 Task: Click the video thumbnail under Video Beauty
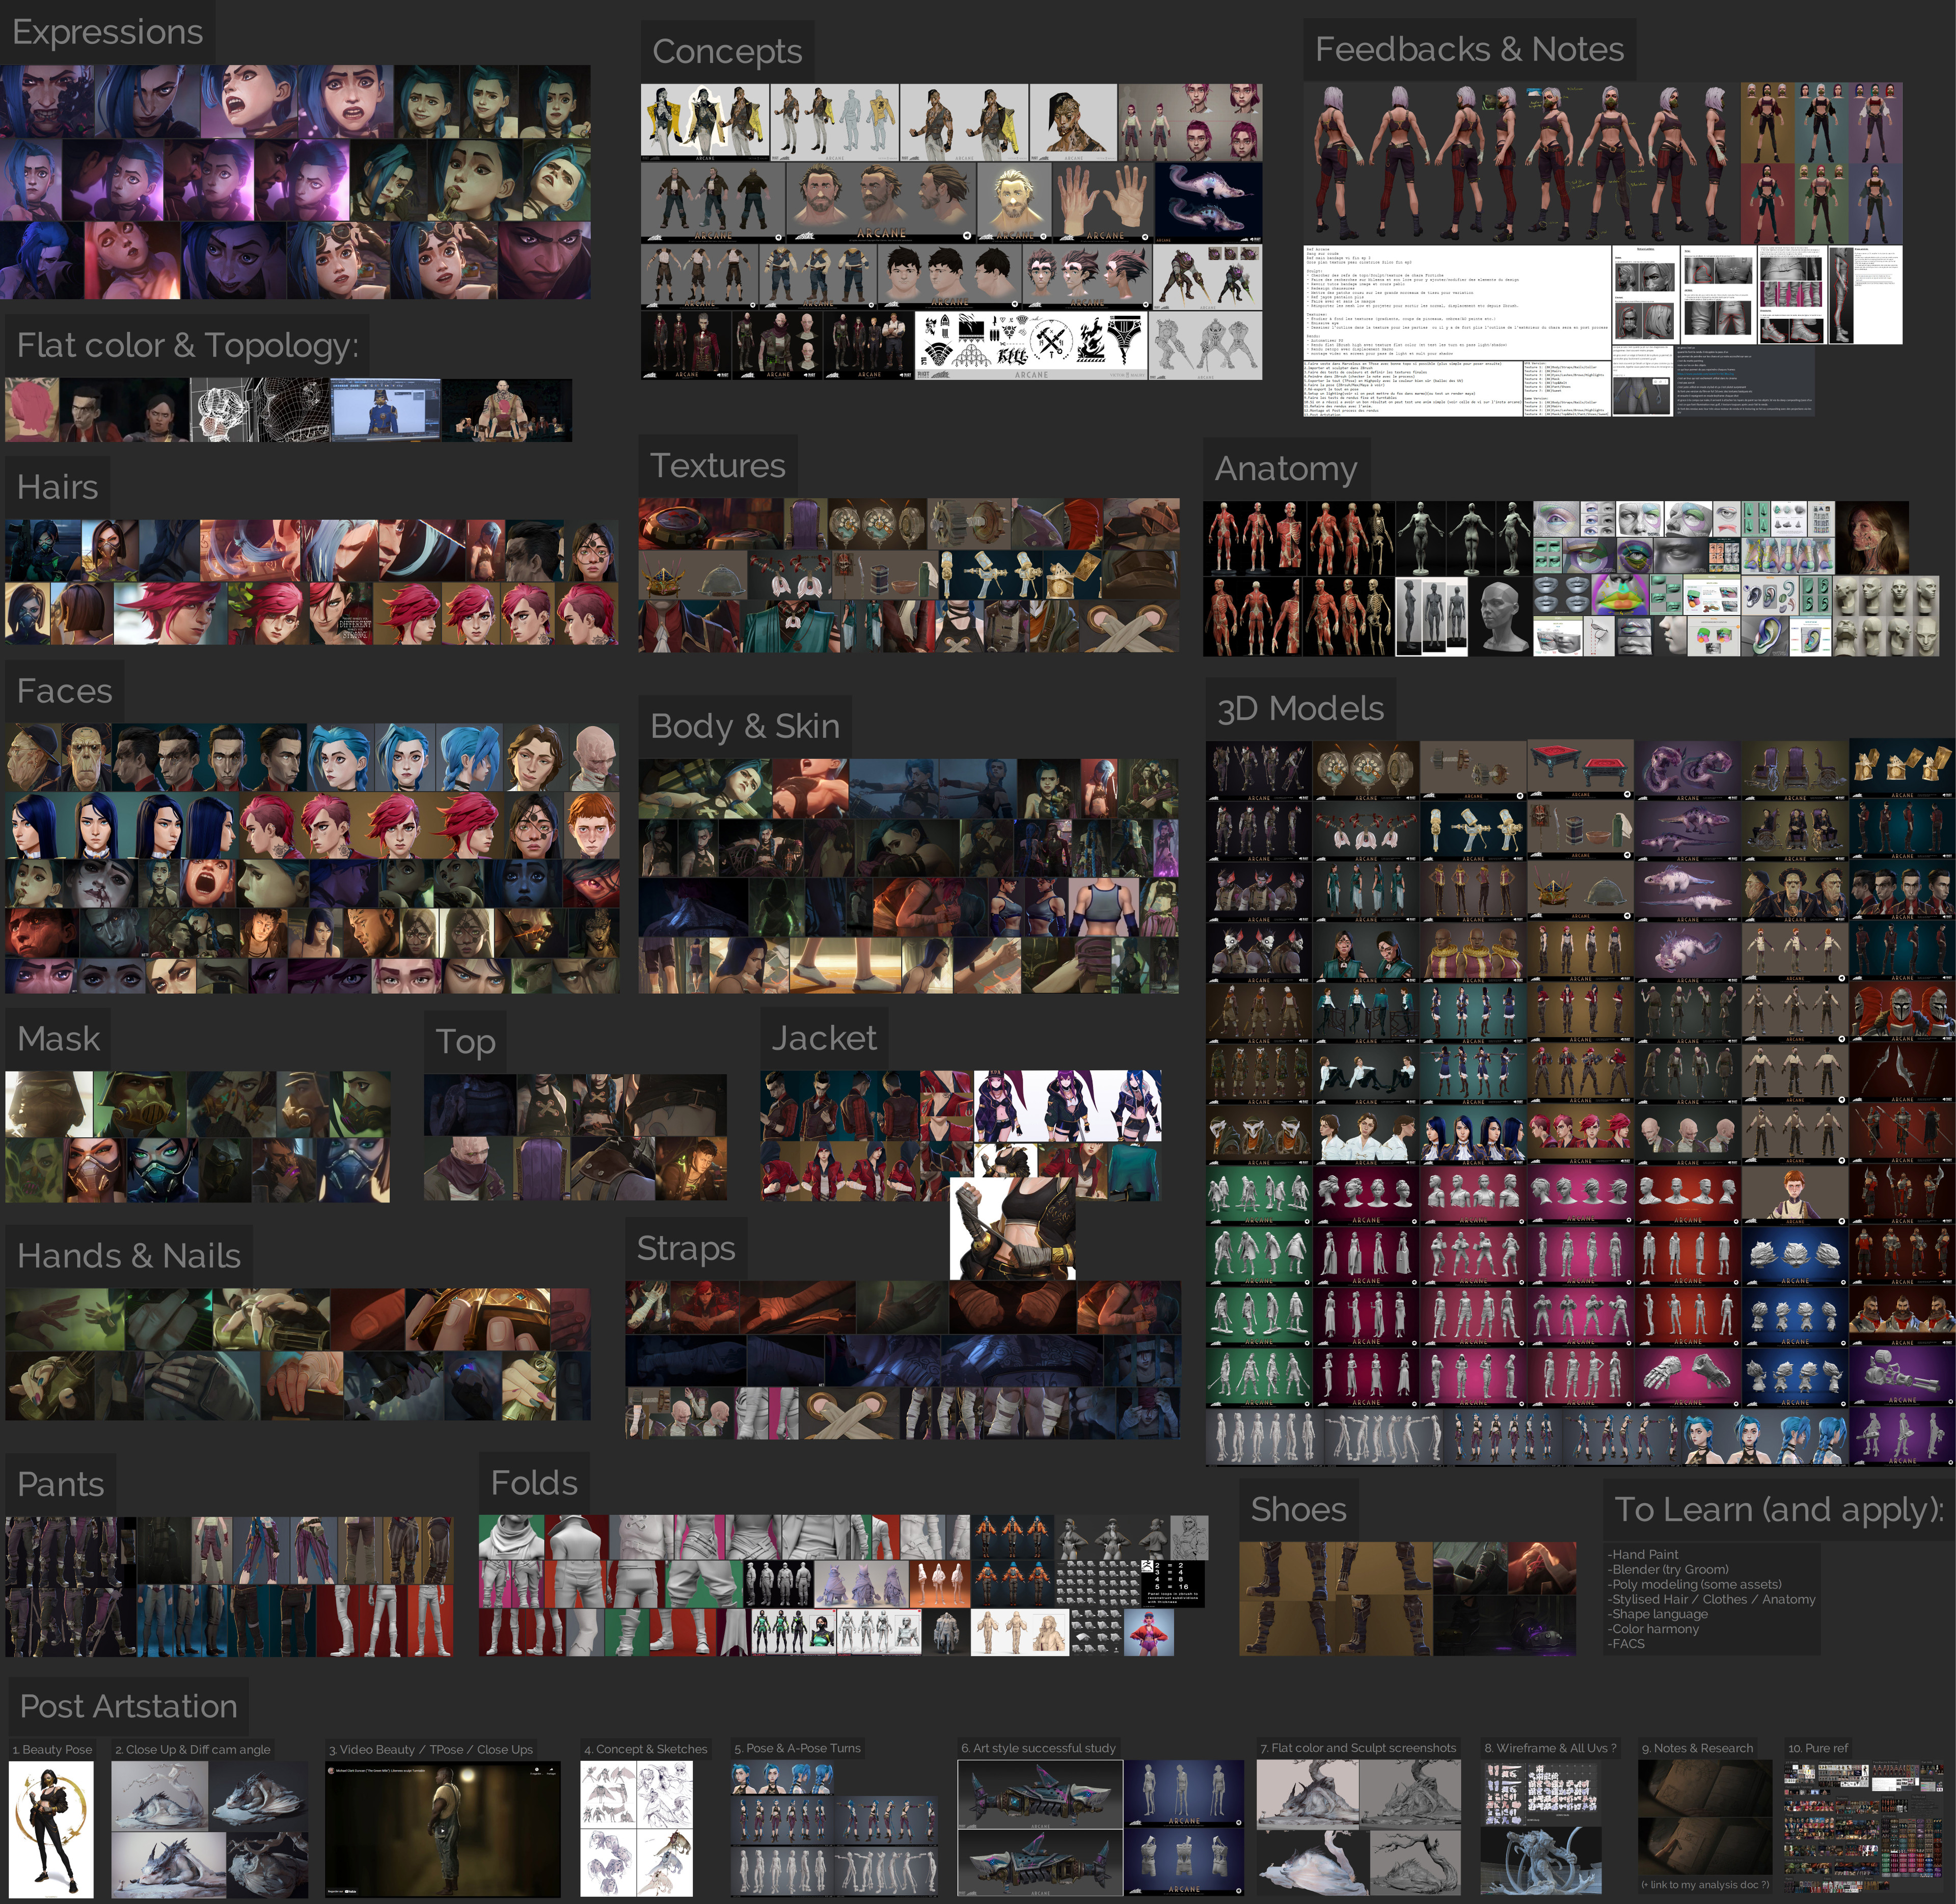[x=443, y=1830]
